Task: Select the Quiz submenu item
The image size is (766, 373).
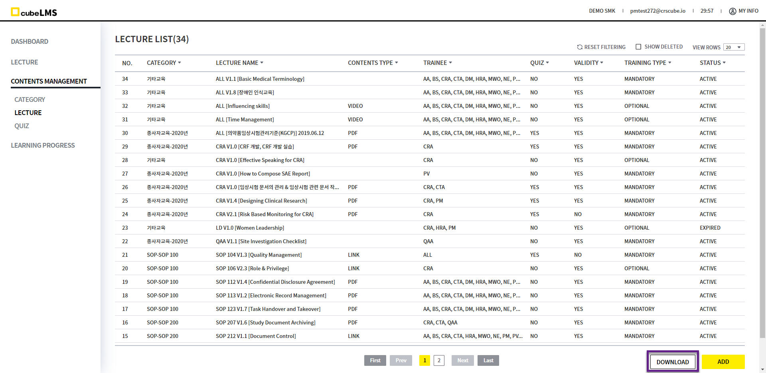Action: 22,126
